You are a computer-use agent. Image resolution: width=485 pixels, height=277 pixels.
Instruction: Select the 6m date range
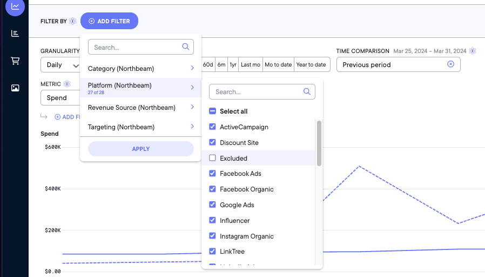coord(221,64)
